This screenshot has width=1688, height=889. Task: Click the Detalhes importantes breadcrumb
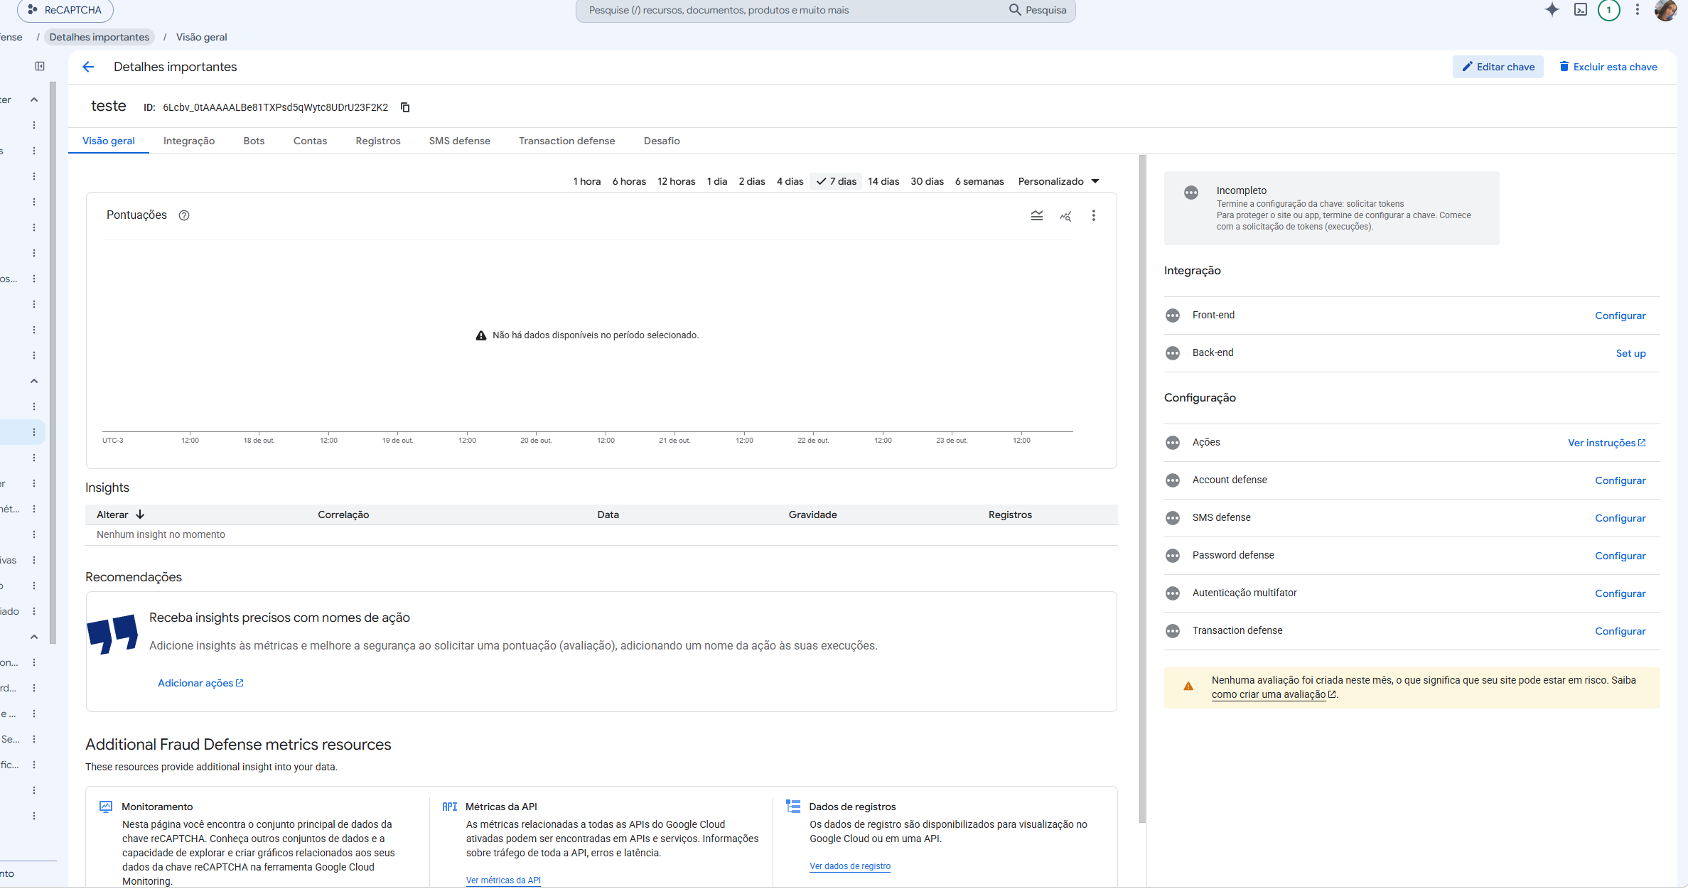[x=100, y=37]
